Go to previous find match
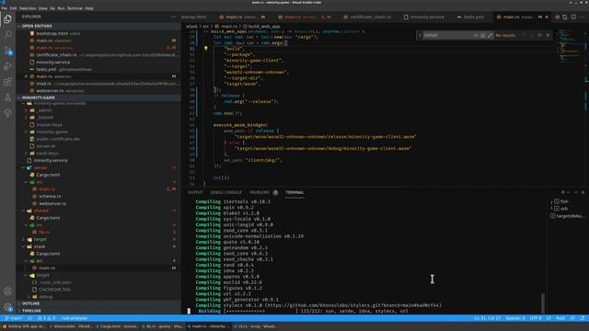The width and height of the screenshot is (589, 331). (x=524, y=35)
